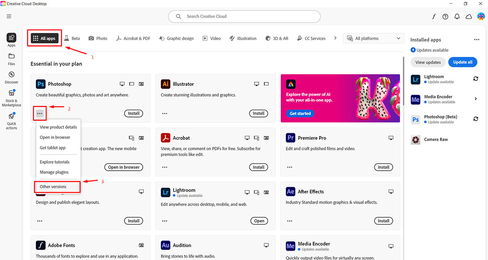Open the fonts icon in header
This screenshot has width=488, height=260.
pos(434,17)
